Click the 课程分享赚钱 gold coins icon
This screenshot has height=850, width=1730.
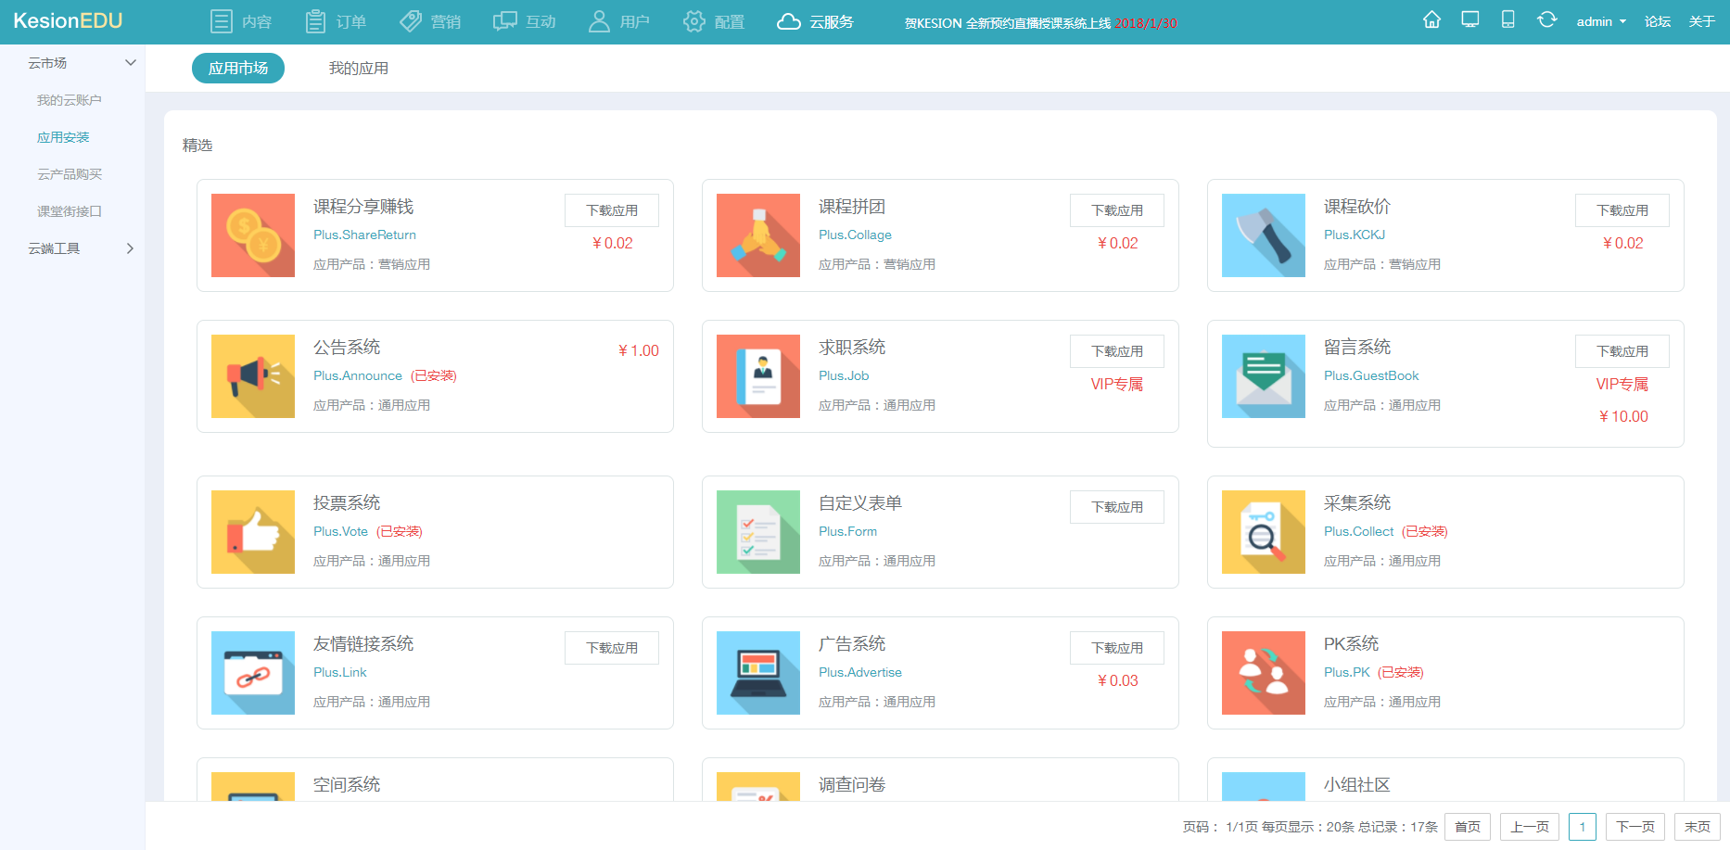pyautogui.click(x=253, y=235)
